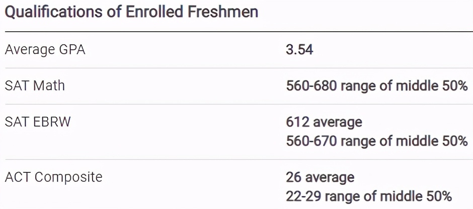Select the "SAT Math" row label
473x209 pixels.
tap(35, 86)
